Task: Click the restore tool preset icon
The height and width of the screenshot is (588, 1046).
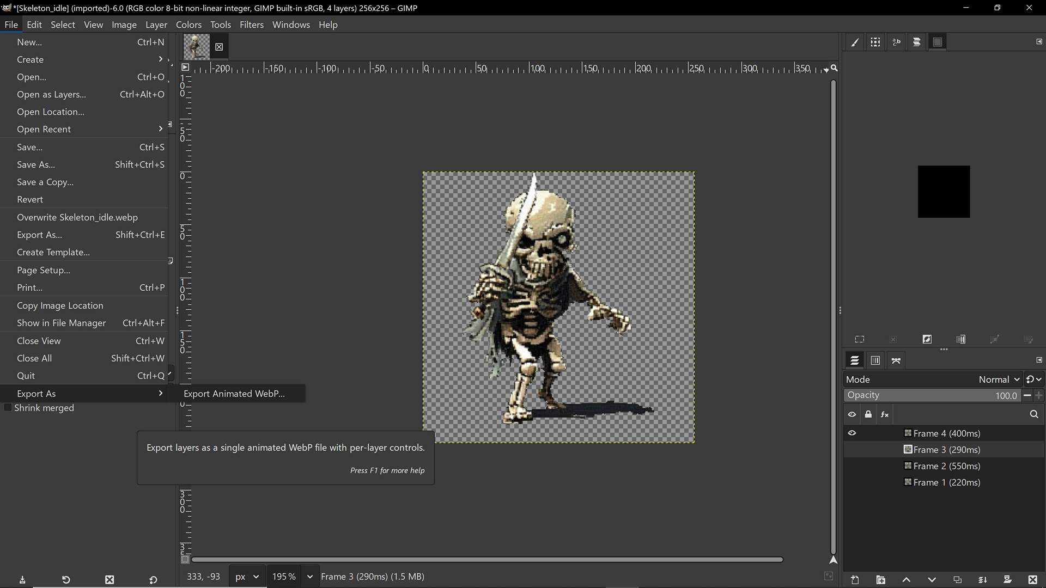Action: (66, 580)
